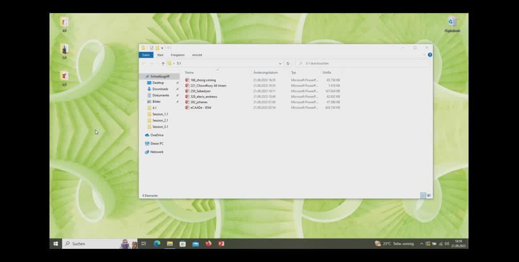Click the blue Datei button
The image size is (519, 262).
pos(146,55)
